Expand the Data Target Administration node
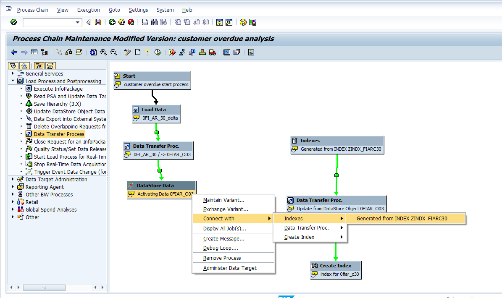Image resolution: width=502 pixels, height=298 pixels. click(x=13, y=179)
